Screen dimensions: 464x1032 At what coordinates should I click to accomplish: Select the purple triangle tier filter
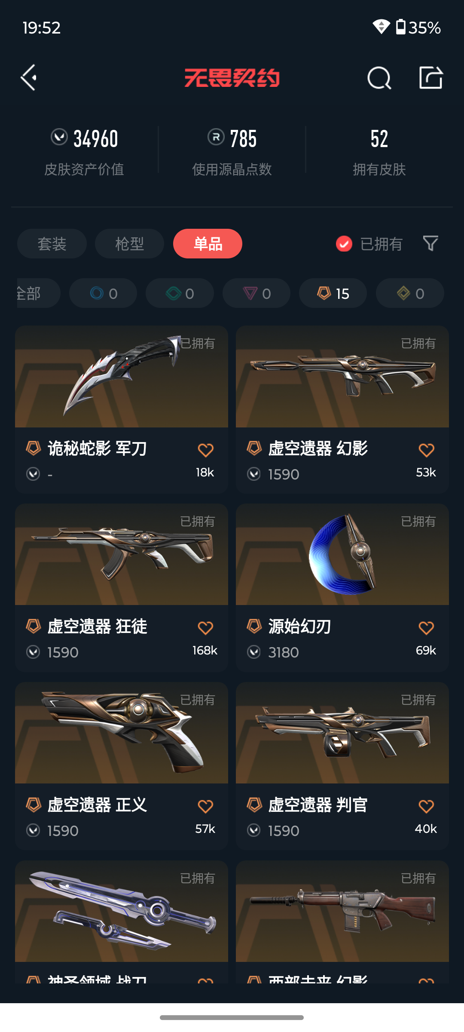(x=256, y=293)
